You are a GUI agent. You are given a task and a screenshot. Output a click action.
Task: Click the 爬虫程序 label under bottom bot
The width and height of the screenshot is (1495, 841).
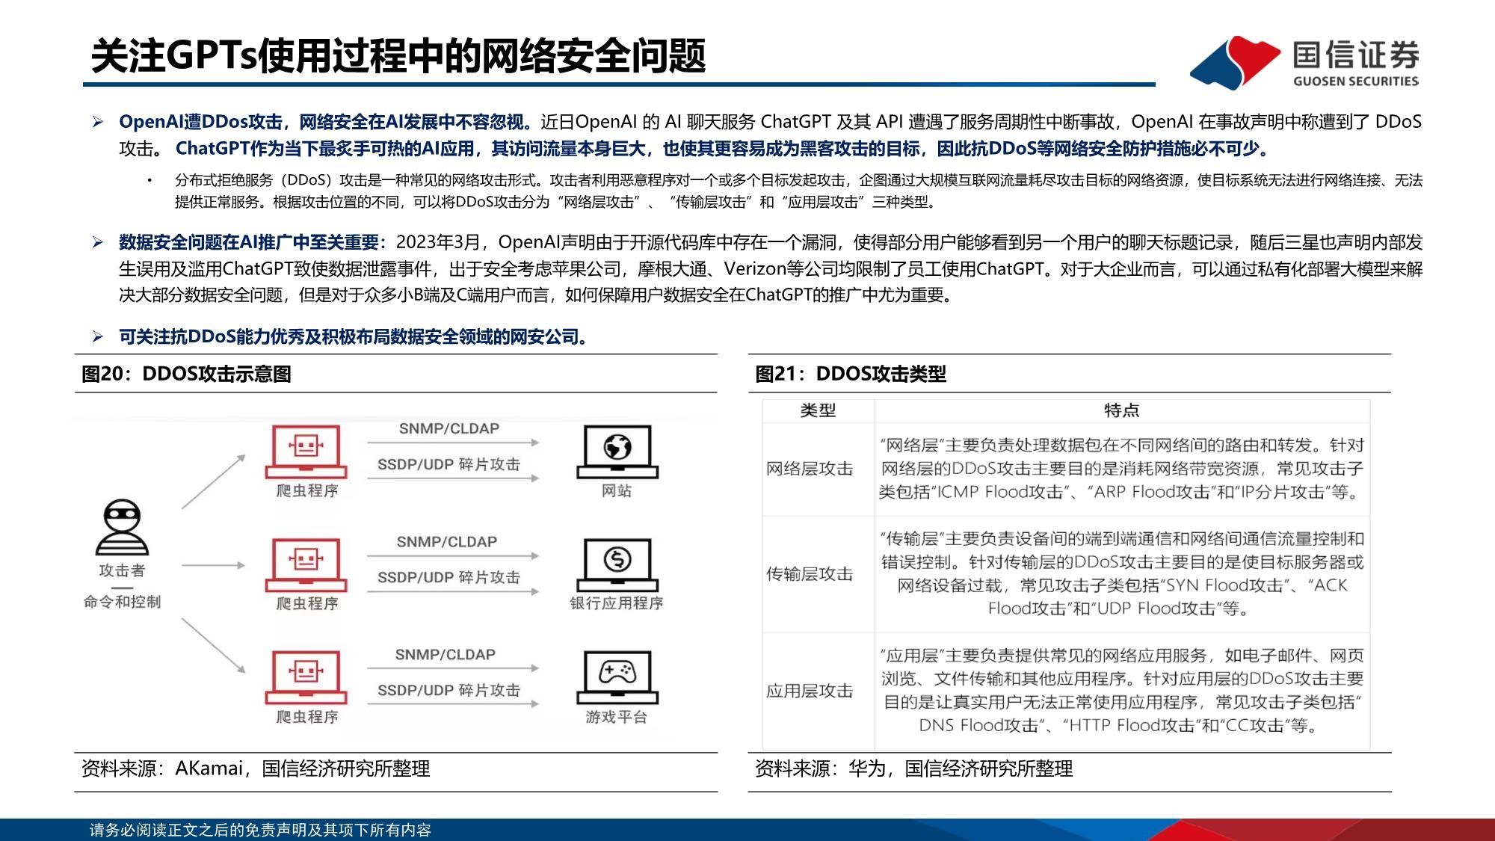307,717
